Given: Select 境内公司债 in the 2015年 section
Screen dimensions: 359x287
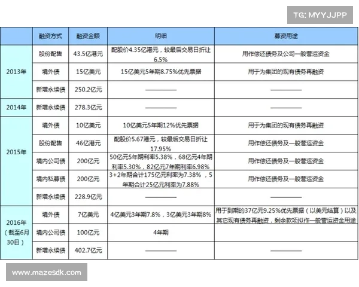Looking at the screenshot, I should click(x=50, y=161).
